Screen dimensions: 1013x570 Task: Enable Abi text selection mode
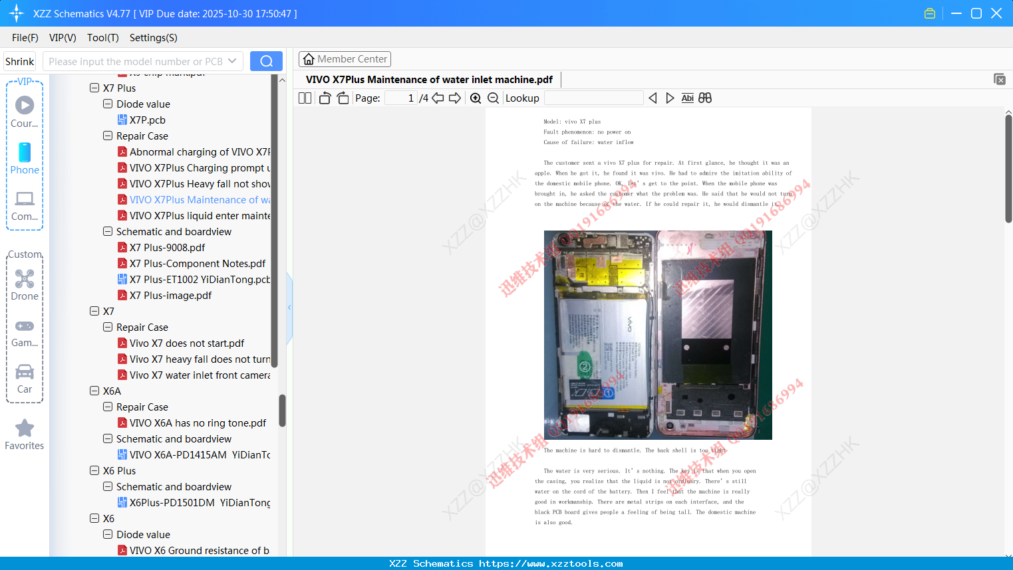(x=687, y=98)
